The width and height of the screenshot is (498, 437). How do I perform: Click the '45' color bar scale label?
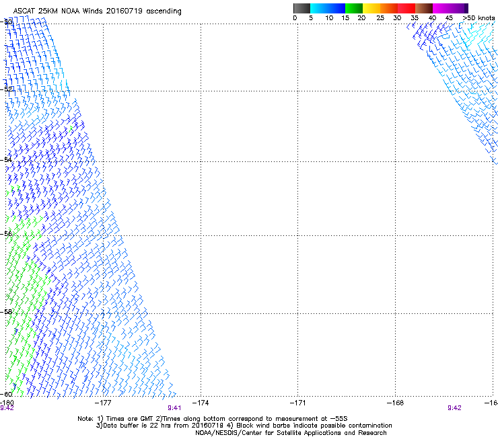coord(449,18)
